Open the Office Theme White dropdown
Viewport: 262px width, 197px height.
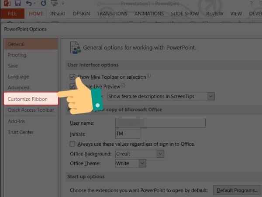pos(142,163)
